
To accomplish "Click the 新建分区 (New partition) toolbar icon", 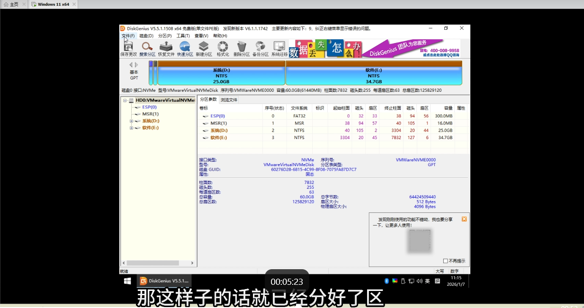I will pyautogui.click(x=204, y=49).
